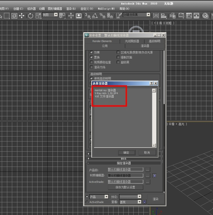Open the 产品 render mode dropdown
The image size is (213, 215).
coord(106,197)
